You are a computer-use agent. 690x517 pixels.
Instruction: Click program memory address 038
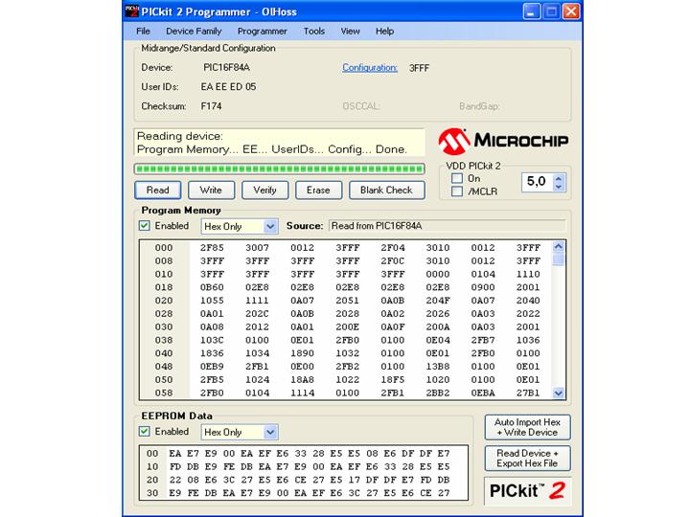click(x=164, y=340)
